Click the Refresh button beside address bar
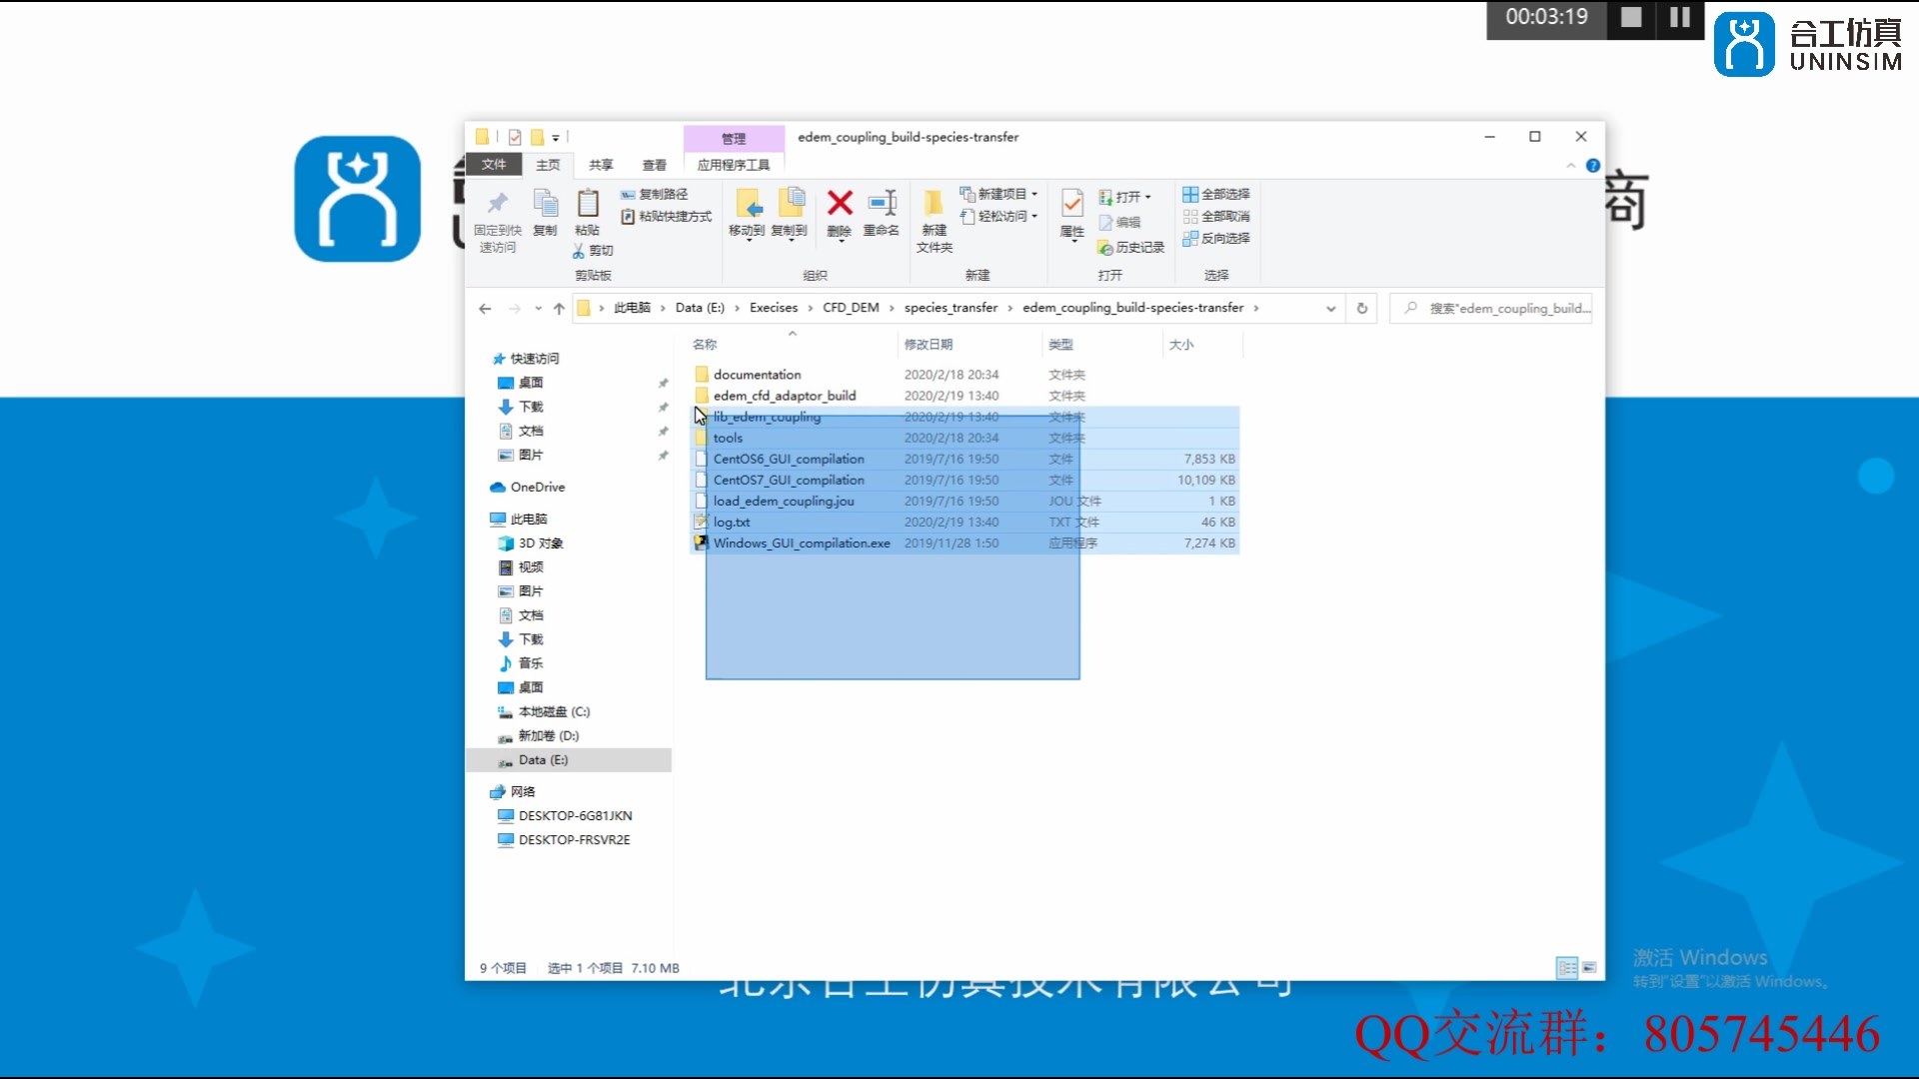Viewport: 1919px width, 1079px height. tap(1361, 309)
